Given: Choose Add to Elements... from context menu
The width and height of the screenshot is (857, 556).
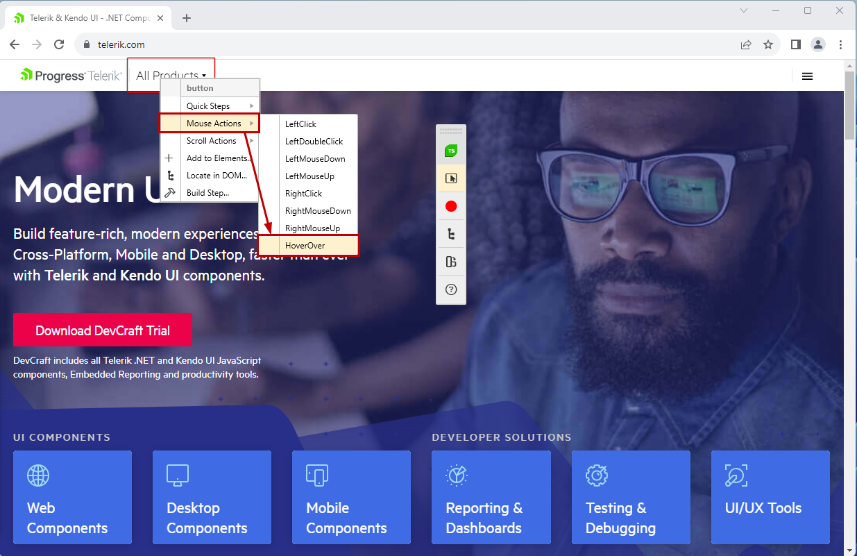Looking at the screenshot, I should (x=210, y=158).
